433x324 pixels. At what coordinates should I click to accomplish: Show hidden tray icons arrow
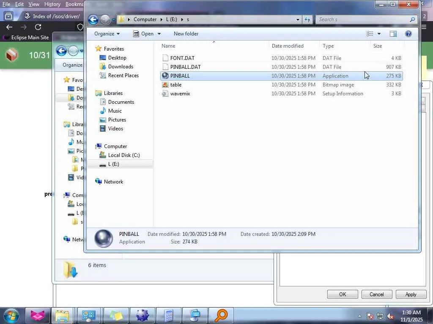(x=359, y=316)
